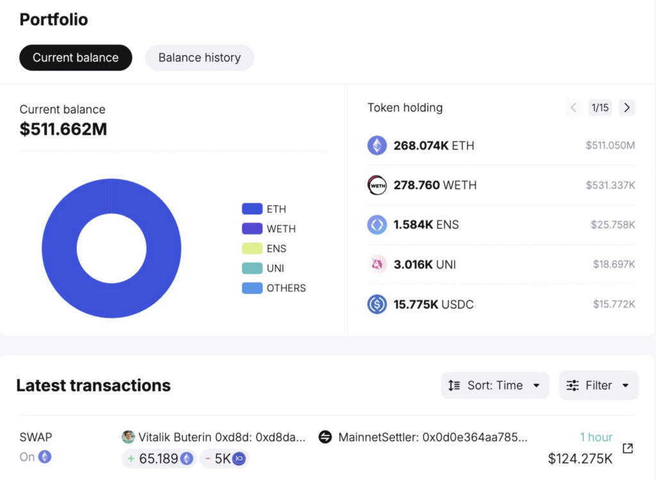Select the 15.775K USDC holding row
The width and height of the screenshot is (656, 480).
click(501, 304)
